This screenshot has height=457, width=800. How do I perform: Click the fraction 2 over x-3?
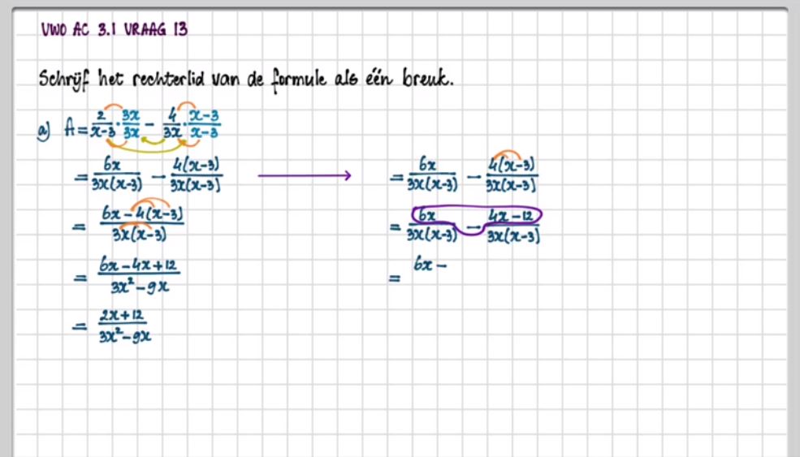pos(102,125)
